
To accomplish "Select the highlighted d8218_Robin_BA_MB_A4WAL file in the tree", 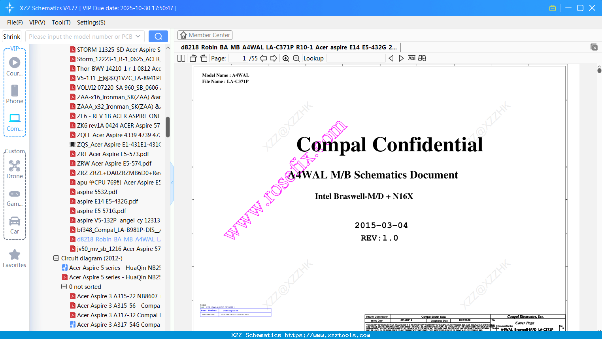I will (119, 239).
